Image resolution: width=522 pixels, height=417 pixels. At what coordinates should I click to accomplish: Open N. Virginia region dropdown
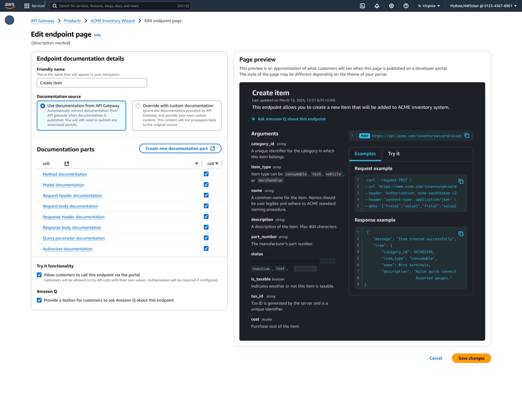click(429, 6)
